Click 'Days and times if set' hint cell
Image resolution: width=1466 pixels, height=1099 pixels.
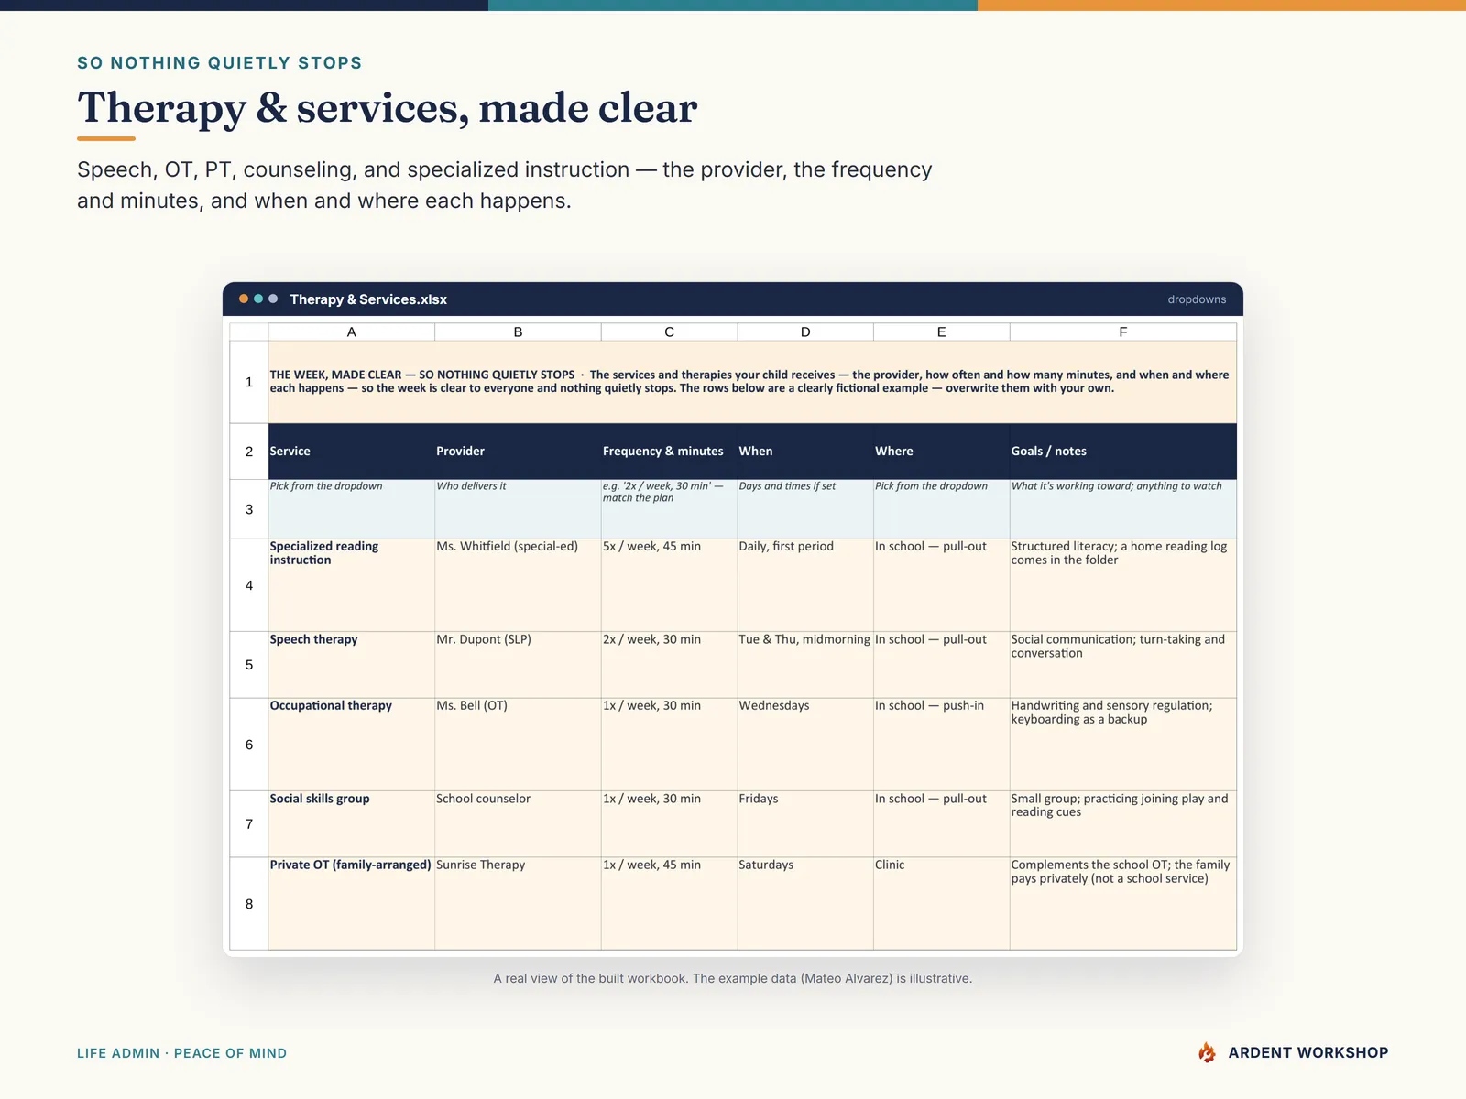[x=805, y=509]
